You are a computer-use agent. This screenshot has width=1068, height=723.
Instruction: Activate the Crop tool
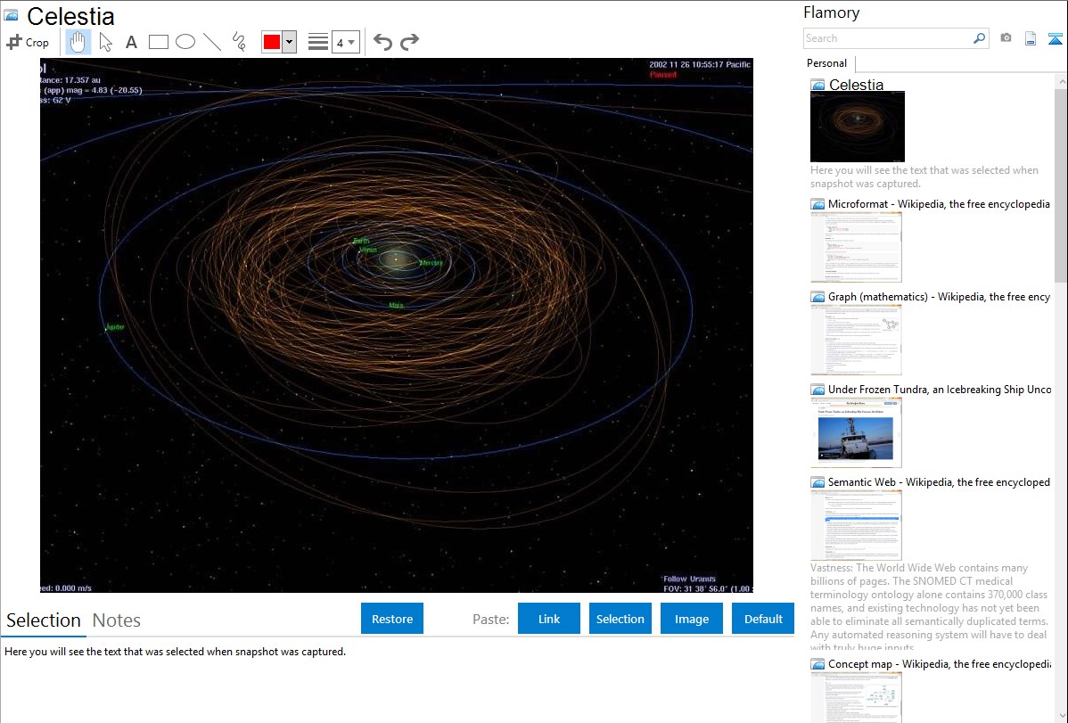(28, 42)
